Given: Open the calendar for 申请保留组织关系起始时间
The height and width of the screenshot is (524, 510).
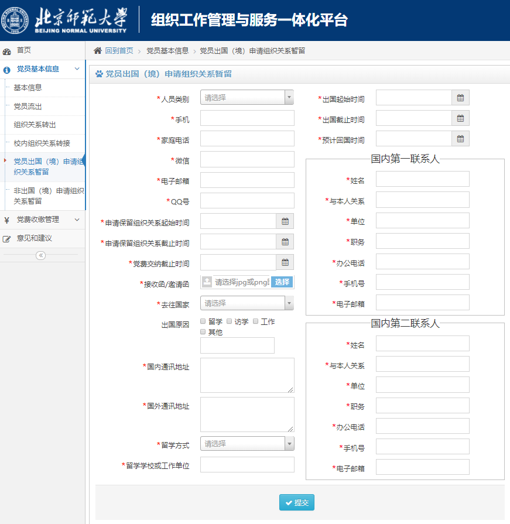Looking at the screenshot, I should point(285,221).
